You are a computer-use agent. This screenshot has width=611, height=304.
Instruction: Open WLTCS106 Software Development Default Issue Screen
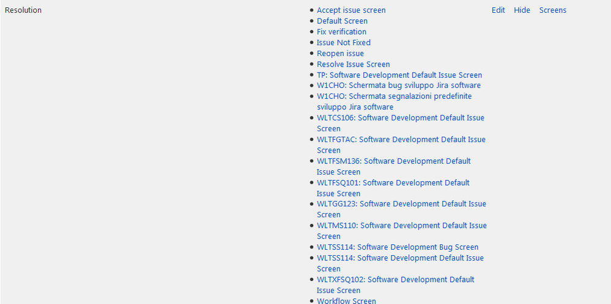[401, 123]
